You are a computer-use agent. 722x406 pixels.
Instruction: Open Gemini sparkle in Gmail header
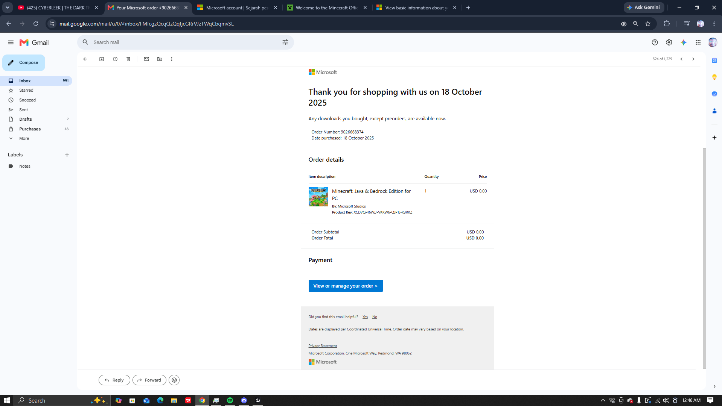(684, 42)
